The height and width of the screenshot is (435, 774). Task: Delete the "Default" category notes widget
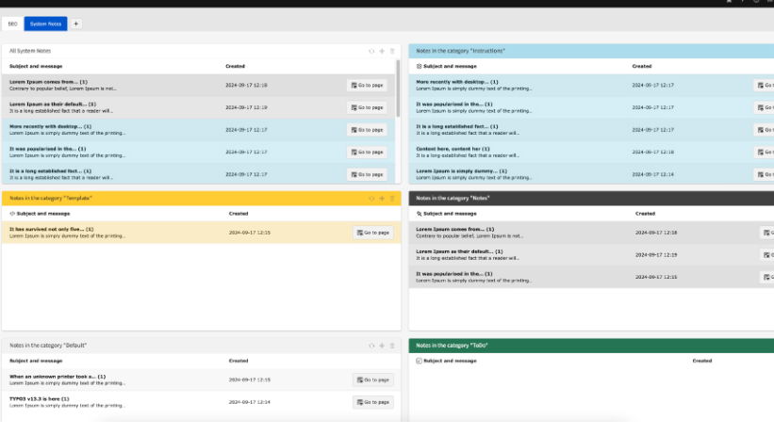pos(392,346)
